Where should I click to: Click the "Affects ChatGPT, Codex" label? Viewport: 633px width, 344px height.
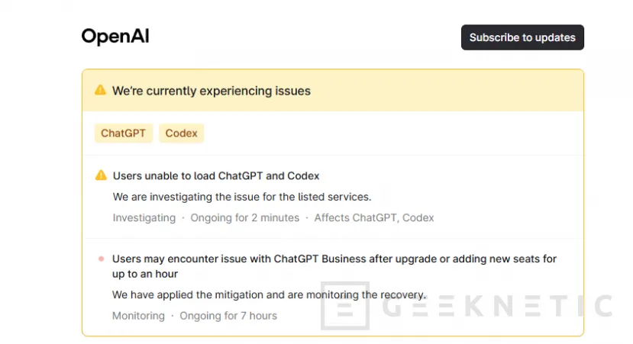click(374, 217)
